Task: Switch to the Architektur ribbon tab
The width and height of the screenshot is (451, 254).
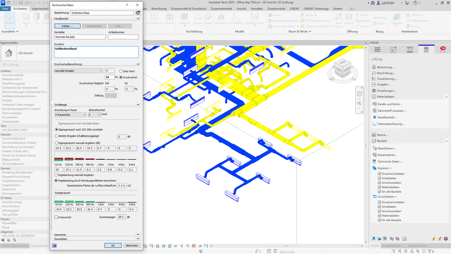Action: 20,9
